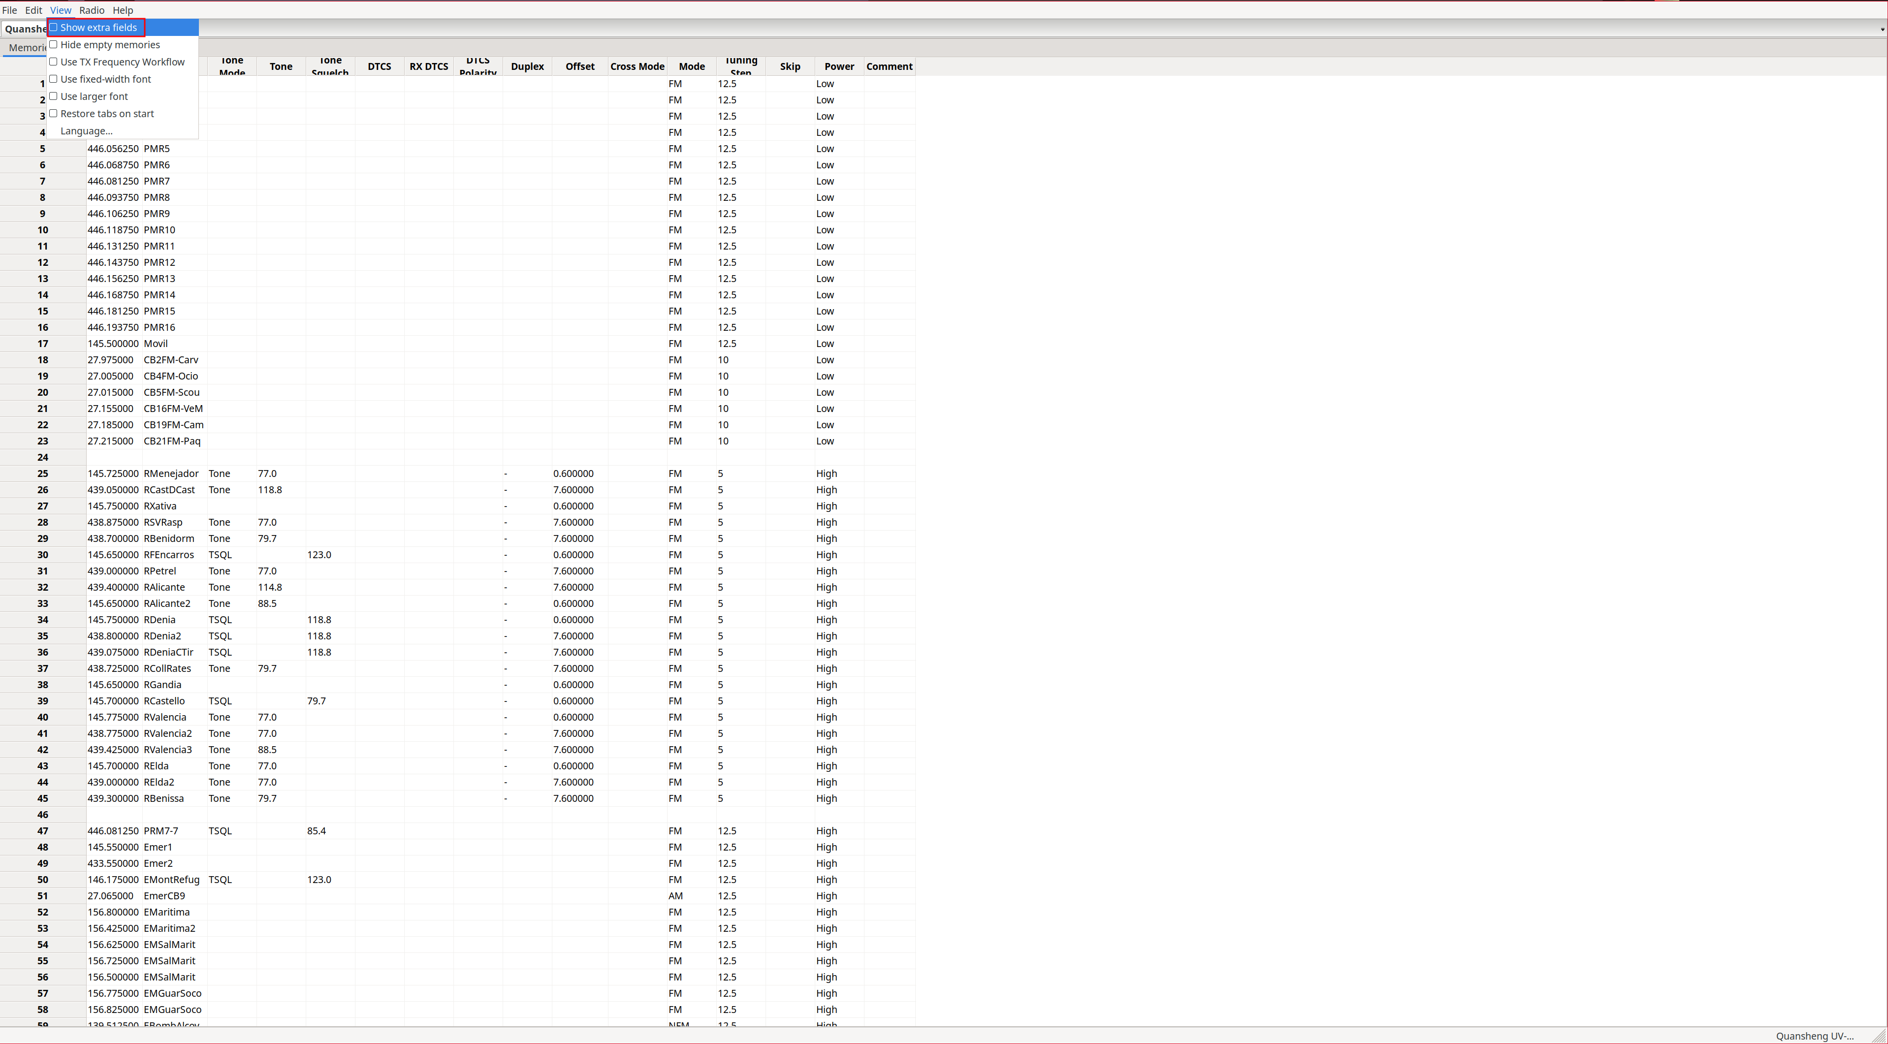1888x1044 pixels.
Task: Select row header number 25
Action: [42, 474]
